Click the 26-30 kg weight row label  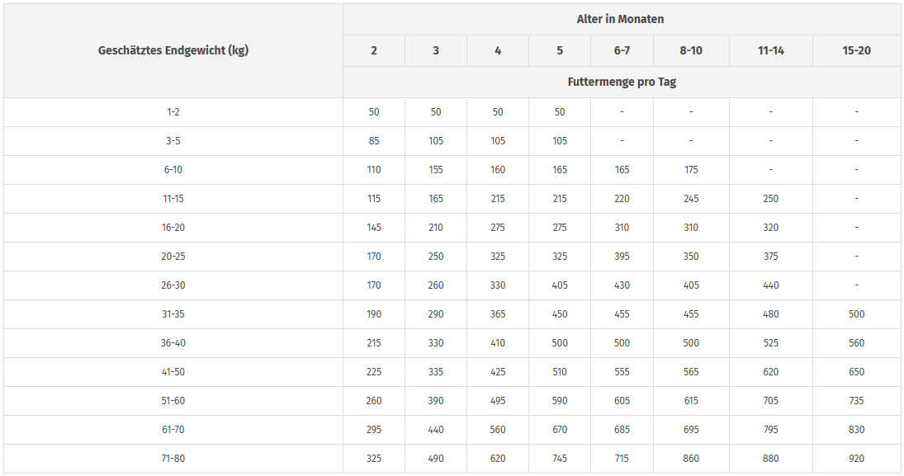coord(173,285)
